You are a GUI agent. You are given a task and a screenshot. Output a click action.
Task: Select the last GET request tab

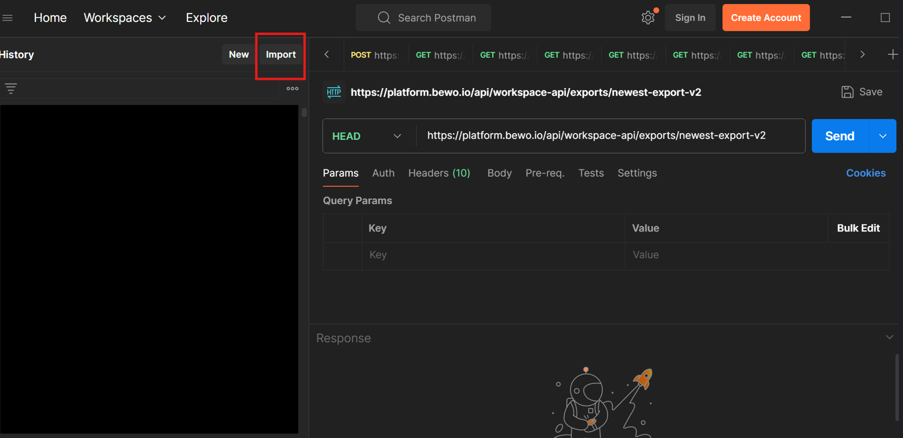823,55
